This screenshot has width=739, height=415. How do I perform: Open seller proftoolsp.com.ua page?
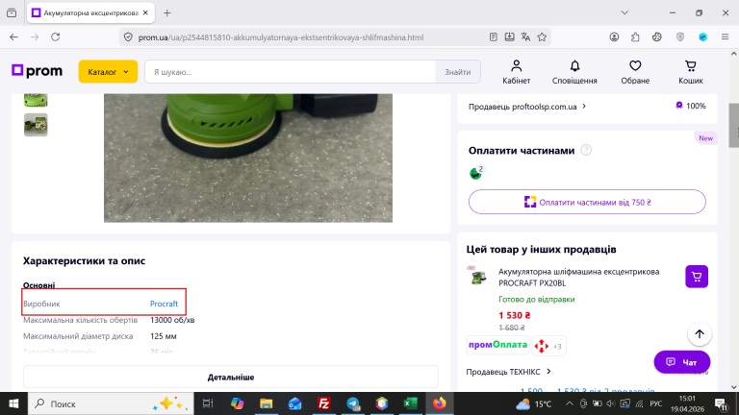(527, 107)
